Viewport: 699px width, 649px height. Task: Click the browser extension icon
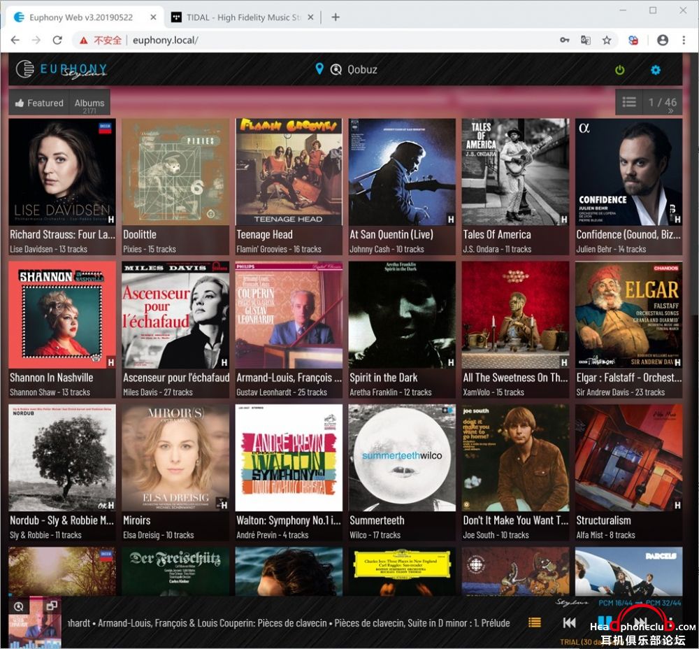633,40
